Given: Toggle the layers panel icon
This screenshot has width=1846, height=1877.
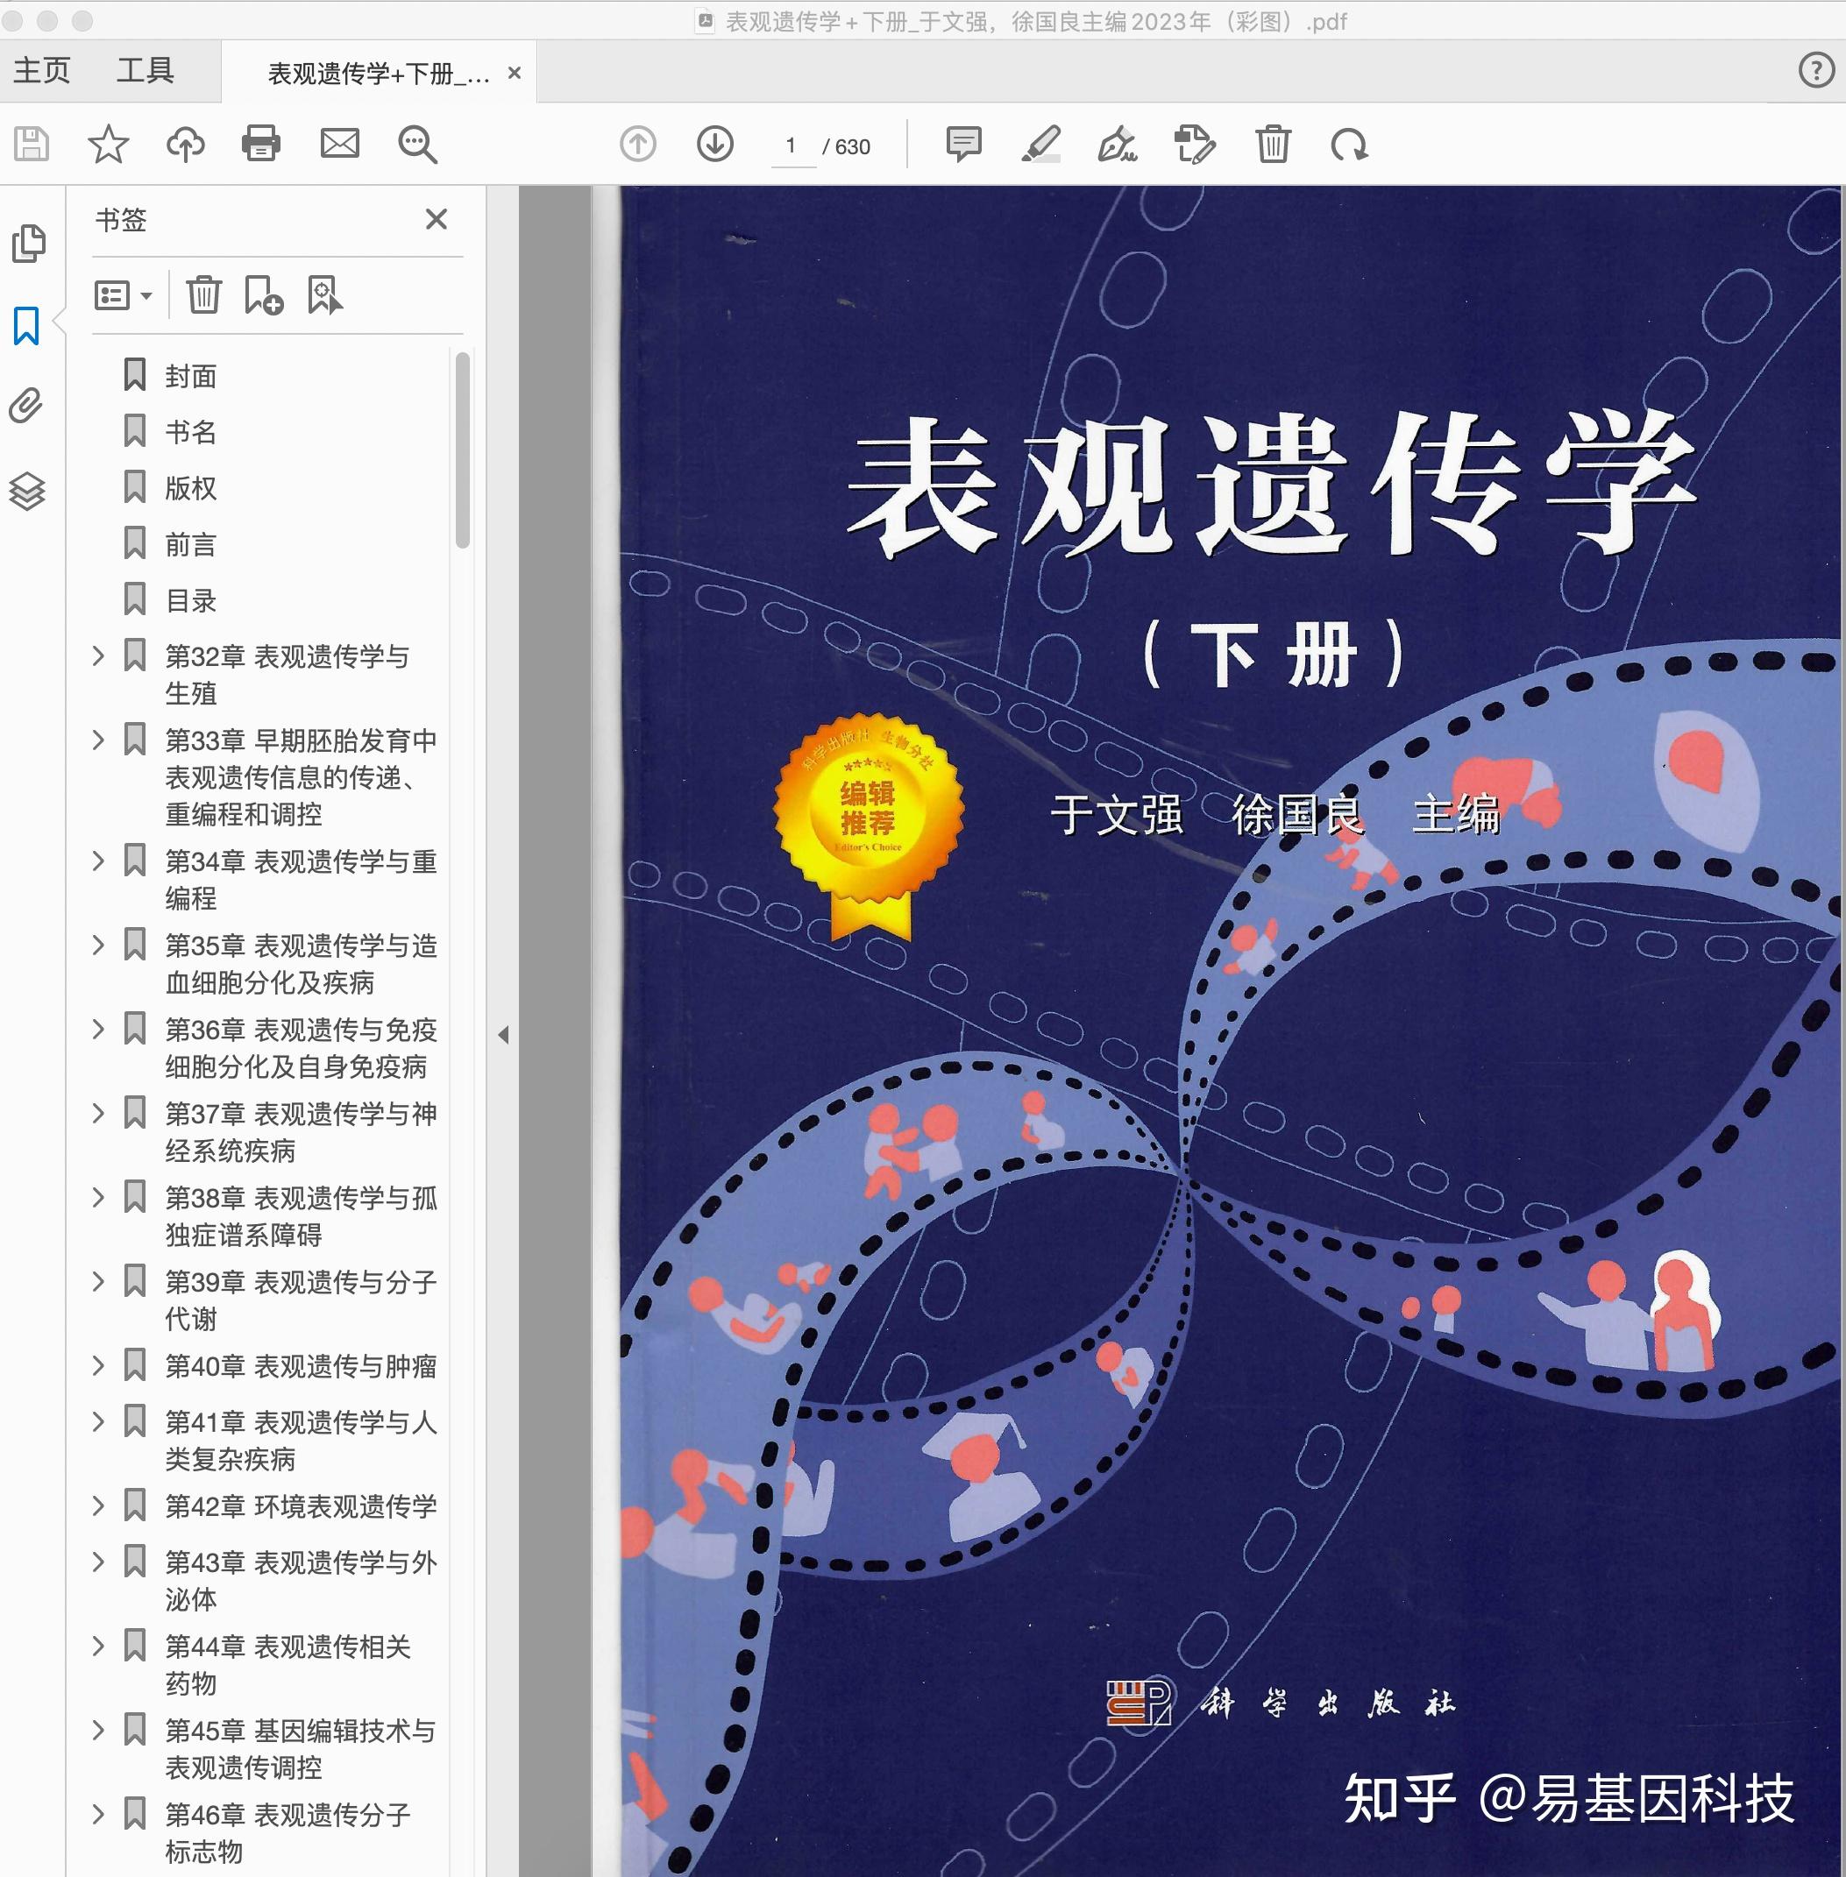Looking at the screenshot, I should click(27, 492).
